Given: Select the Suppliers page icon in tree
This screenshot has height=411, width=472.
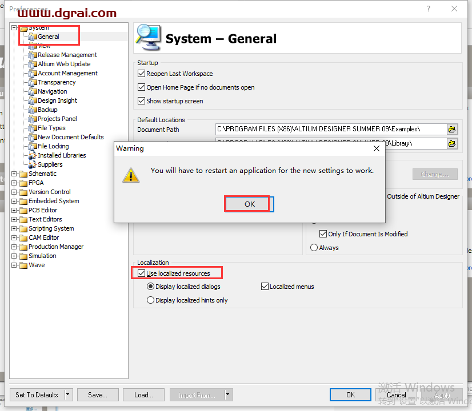Looking at the screenshot, I should 33,164.
